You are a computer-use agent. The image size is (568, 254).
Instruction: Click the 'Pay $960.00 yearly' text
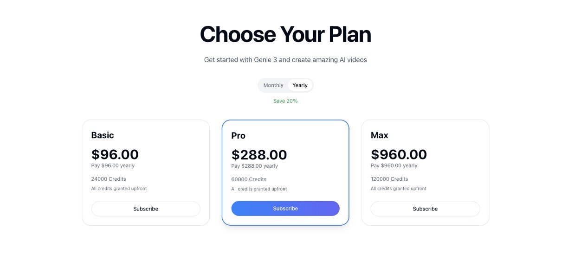click(394, 165)
